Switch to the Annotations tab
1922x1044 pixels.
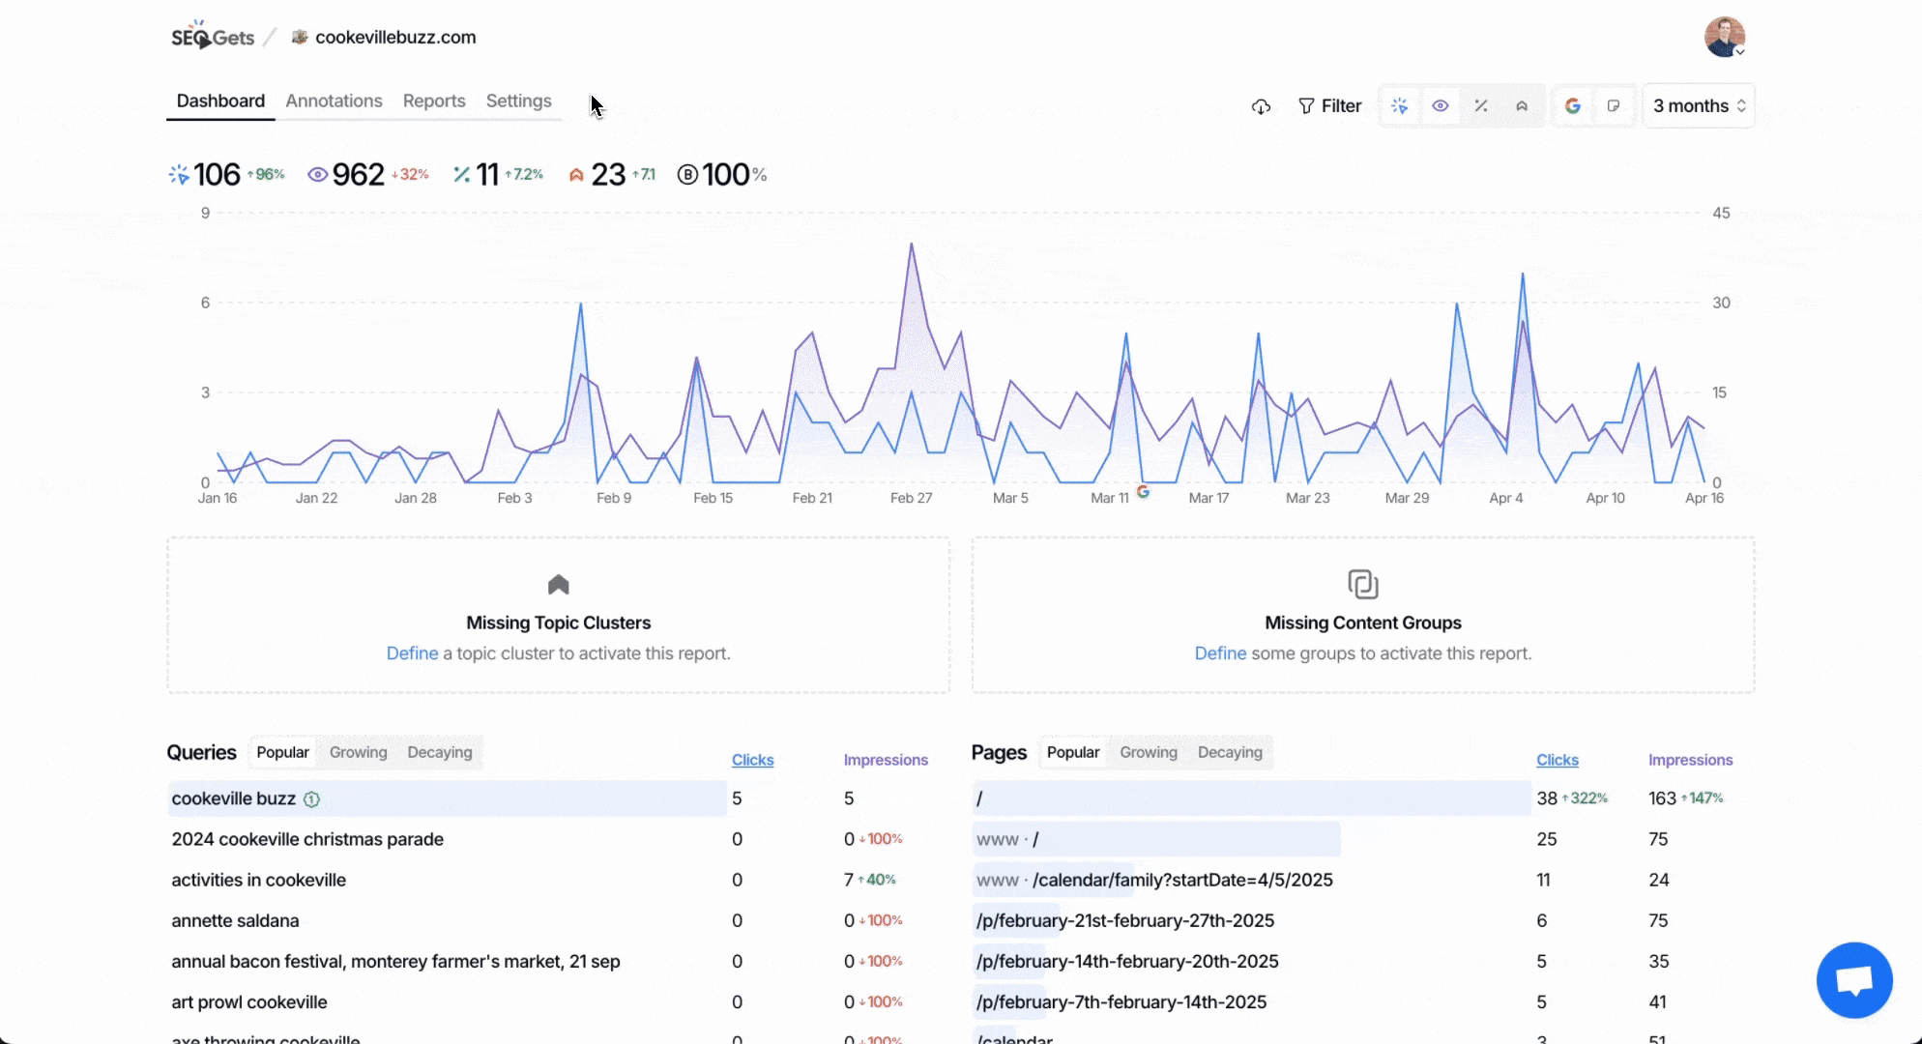pos(334,101)
